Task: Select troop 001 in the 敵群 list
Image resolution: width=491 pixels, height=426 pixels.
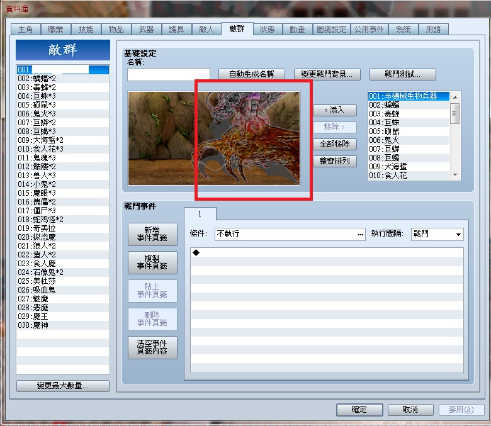Action: [63, 69]
